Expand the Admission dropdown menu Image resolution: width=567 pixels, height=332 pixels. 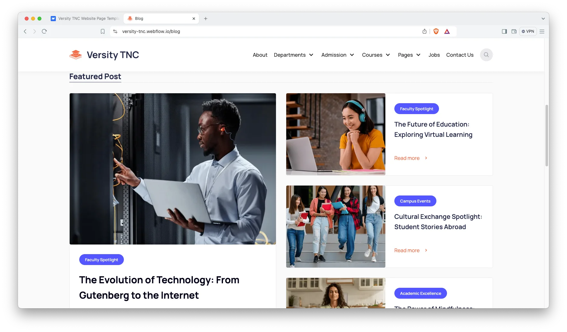pos(338,55)
